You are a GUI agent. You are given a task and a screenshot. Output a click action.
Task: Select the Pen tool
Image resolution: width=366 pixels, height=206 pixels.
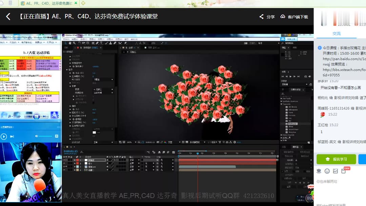pyautogui.click(x=97, y=43)
